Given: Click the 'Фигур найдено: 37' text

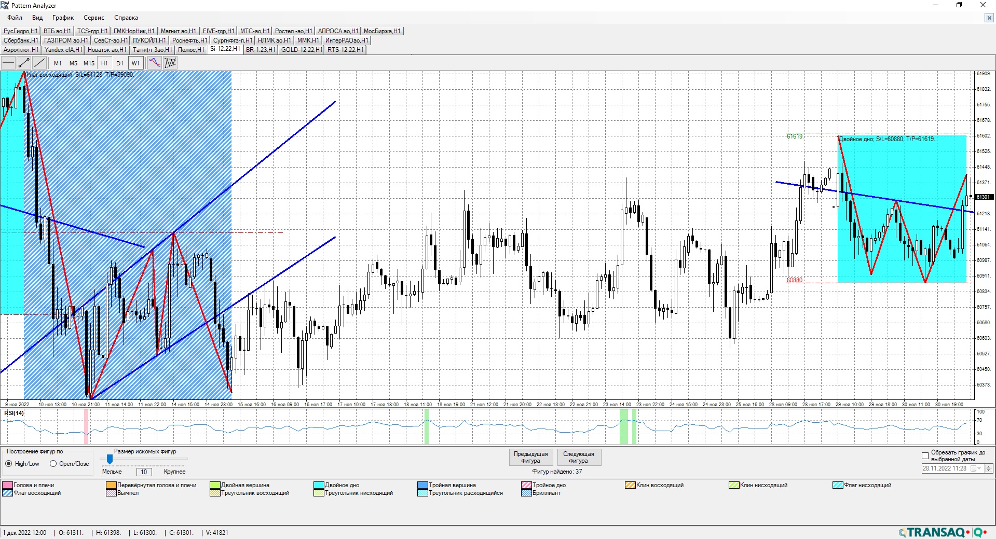Looking at the screenshot, I should (557, 472).
